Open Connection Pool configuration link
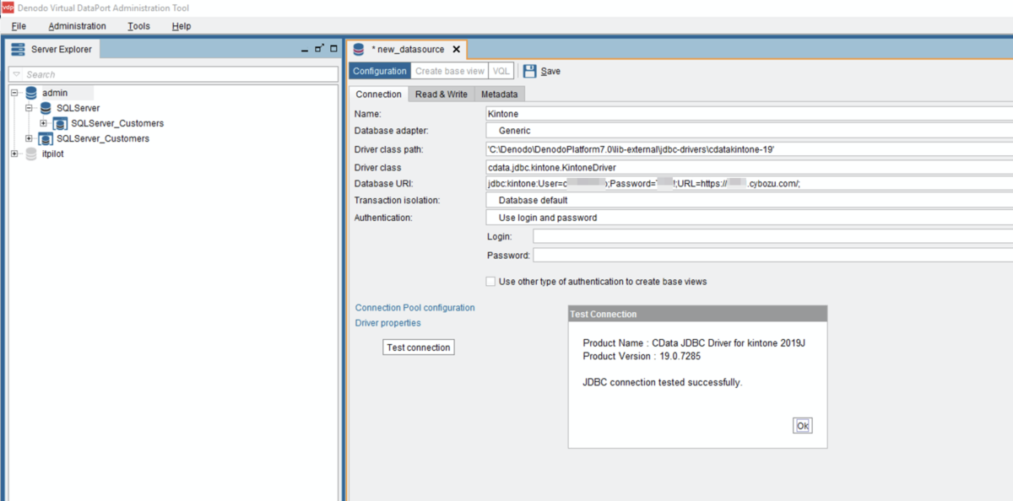This screenshot has width=1013, height=501. [x=415, y=308]
